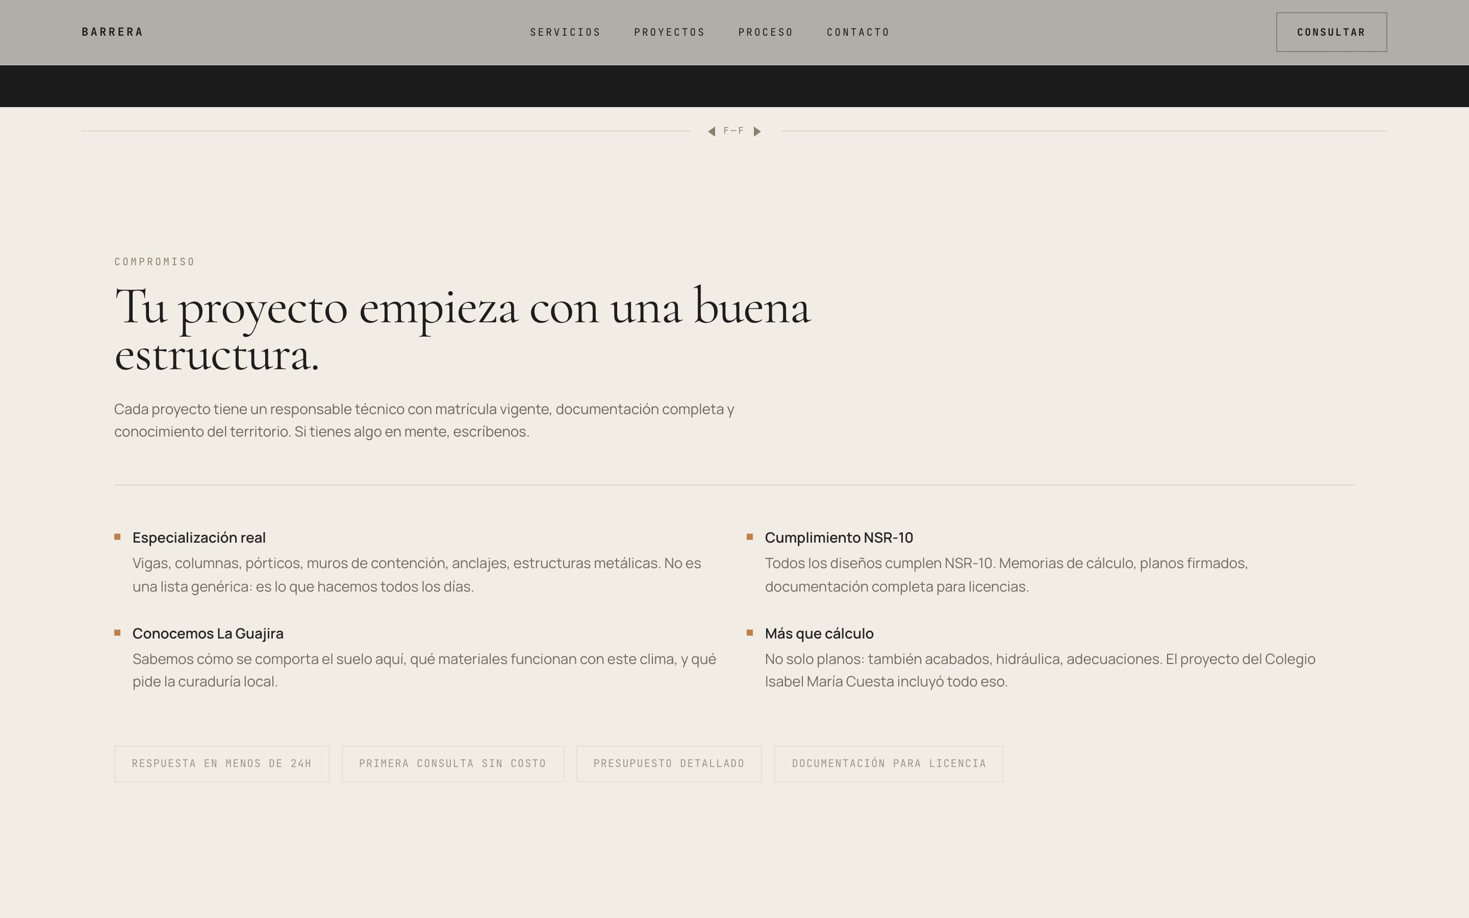
Task: Click the Barrera logo text
Action: [x=112, y=32]
